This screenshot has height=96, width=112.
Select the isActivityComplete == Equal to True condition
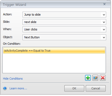coord(54,51)
